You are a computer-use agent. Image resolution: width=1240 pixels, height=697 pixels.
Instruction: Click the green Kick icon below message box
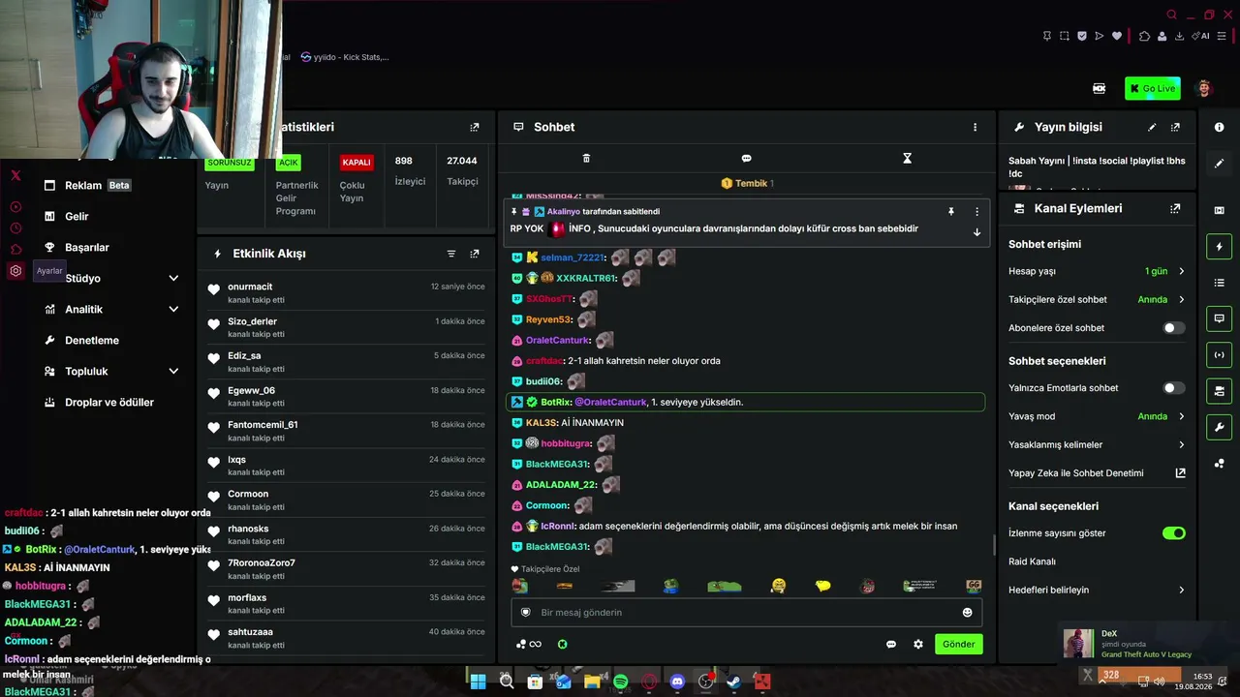pyautogui.click(x=562, y=644)
